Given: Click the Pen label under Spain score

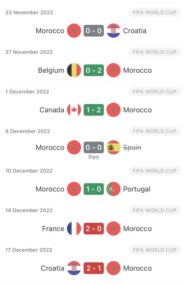Looking at the screenshot, I should tap(94, 157).
